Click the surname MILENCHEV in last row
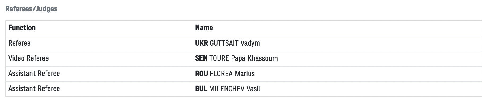Image resolution: width=485 pixels, height=103 pixels. click(227, 88)
